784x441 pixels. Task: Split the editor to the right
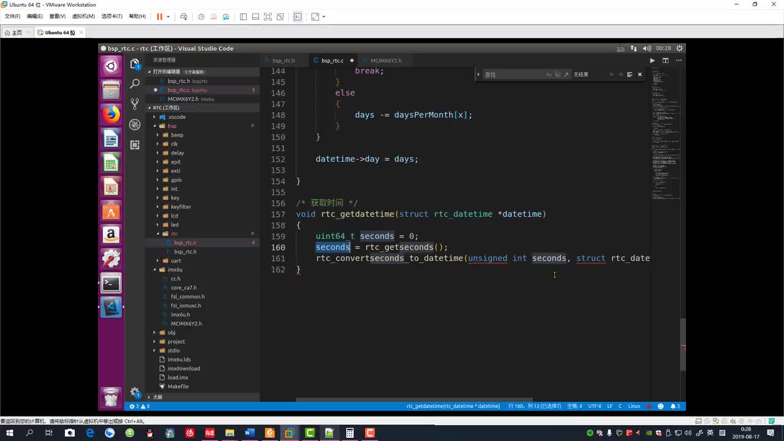click(x=665, y=61)
